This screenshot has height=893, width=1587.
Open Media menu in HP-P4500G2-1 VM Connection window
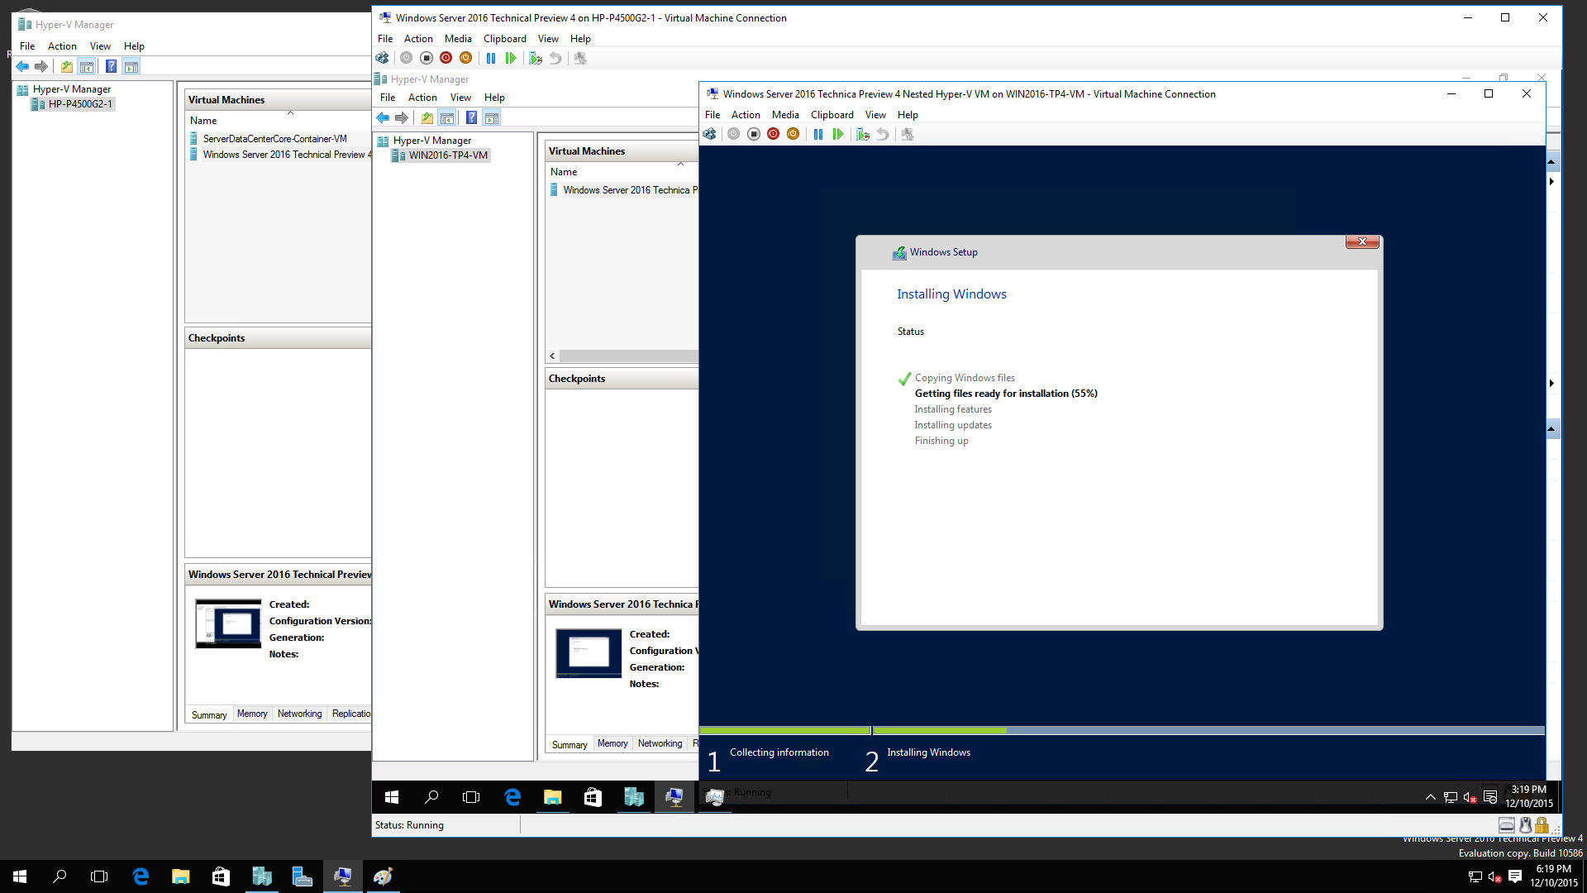[x=458, y=39]
